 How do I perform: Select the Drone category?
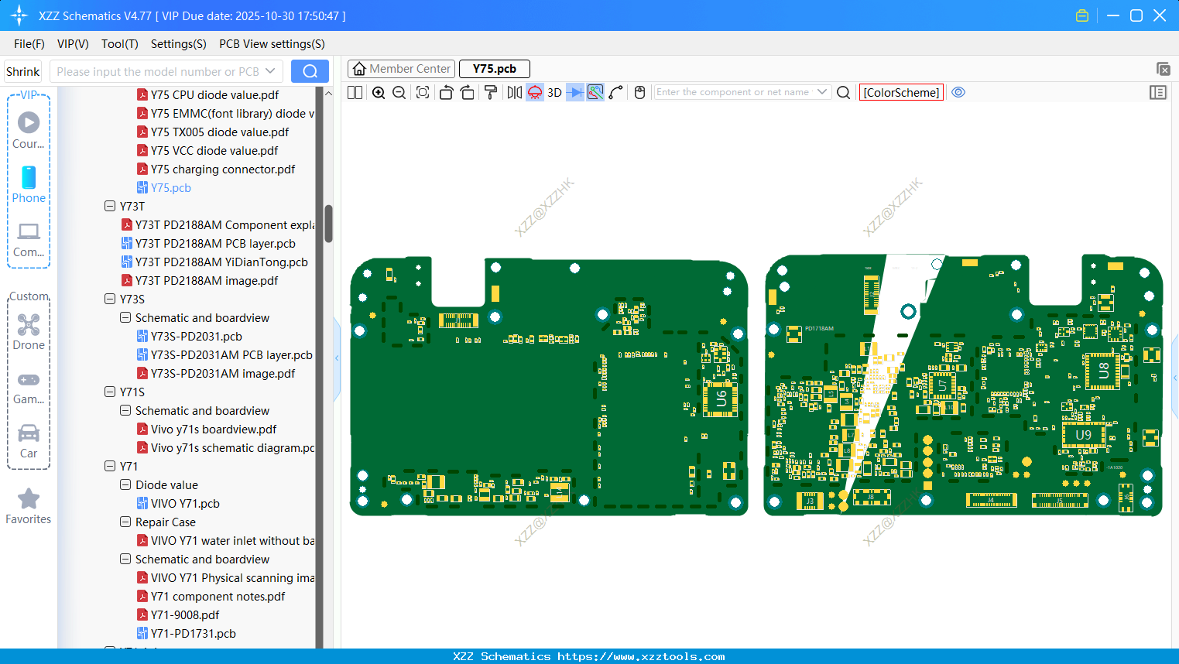tap(29, 332)
